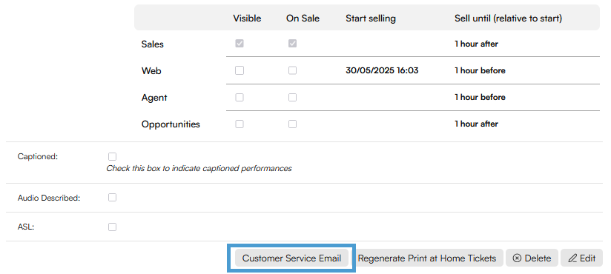This screenshot has height=274, width=611.
Task: Check Visible for the Agent channel
Action: [240, 97]
